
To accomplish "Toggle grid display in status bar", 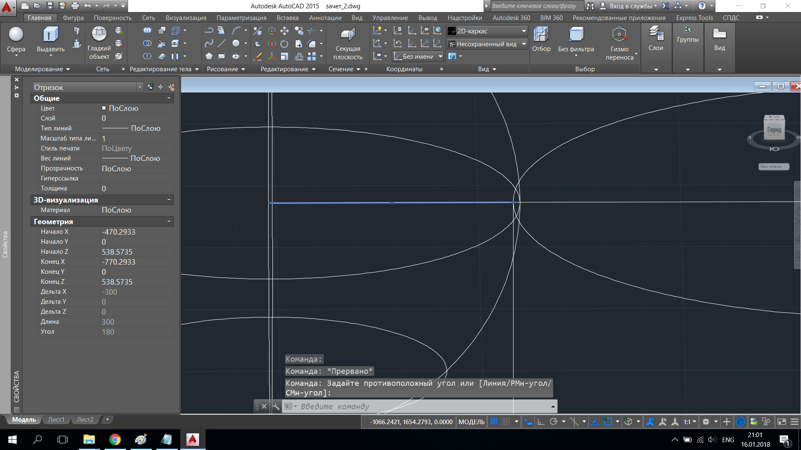I will click(x=494, y=422).
